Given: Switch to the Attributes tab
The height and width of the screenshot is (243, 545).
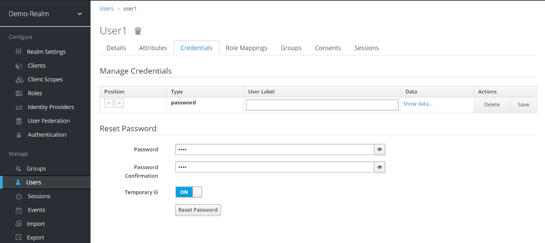Looking at the screenshot, I should tap(153, 48).
